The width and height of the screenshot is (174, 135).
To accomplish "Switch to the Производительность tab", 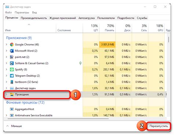I will point(34,18).
